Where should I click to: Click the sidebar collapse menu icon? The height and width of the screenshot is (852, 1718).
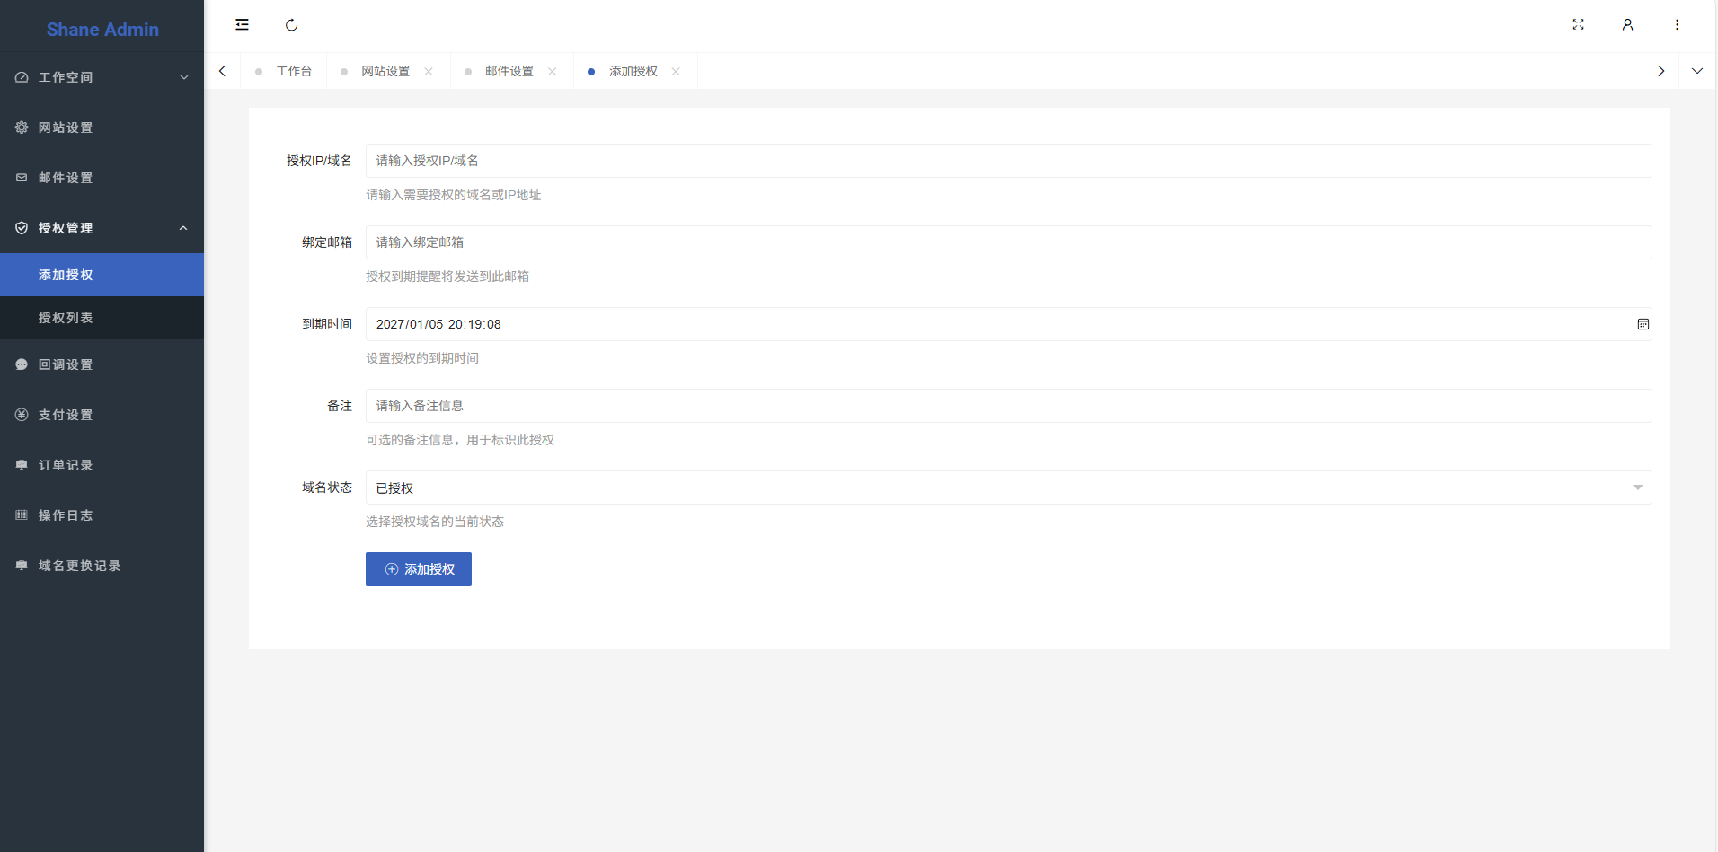[x=242, y=25]
